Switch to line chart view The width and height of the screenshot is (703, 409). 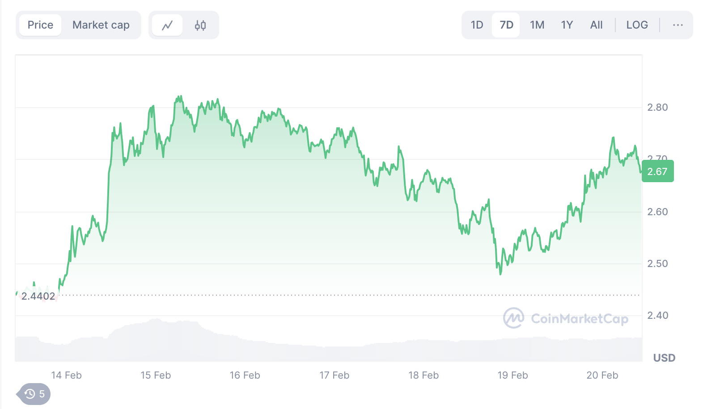[167, 25]
